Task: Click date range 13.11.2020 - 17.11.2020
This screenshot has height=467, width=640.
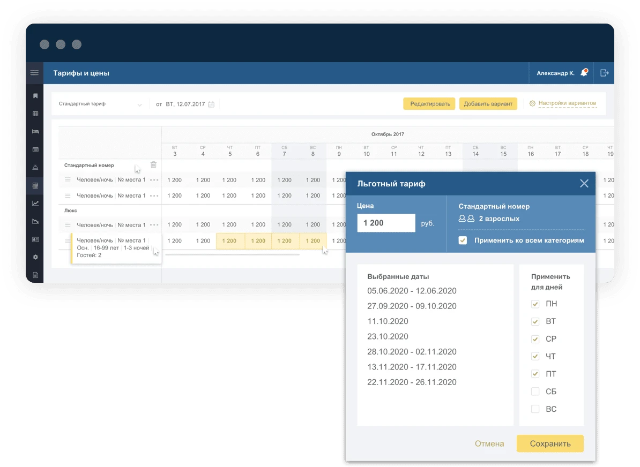Action: pos(412,367)
